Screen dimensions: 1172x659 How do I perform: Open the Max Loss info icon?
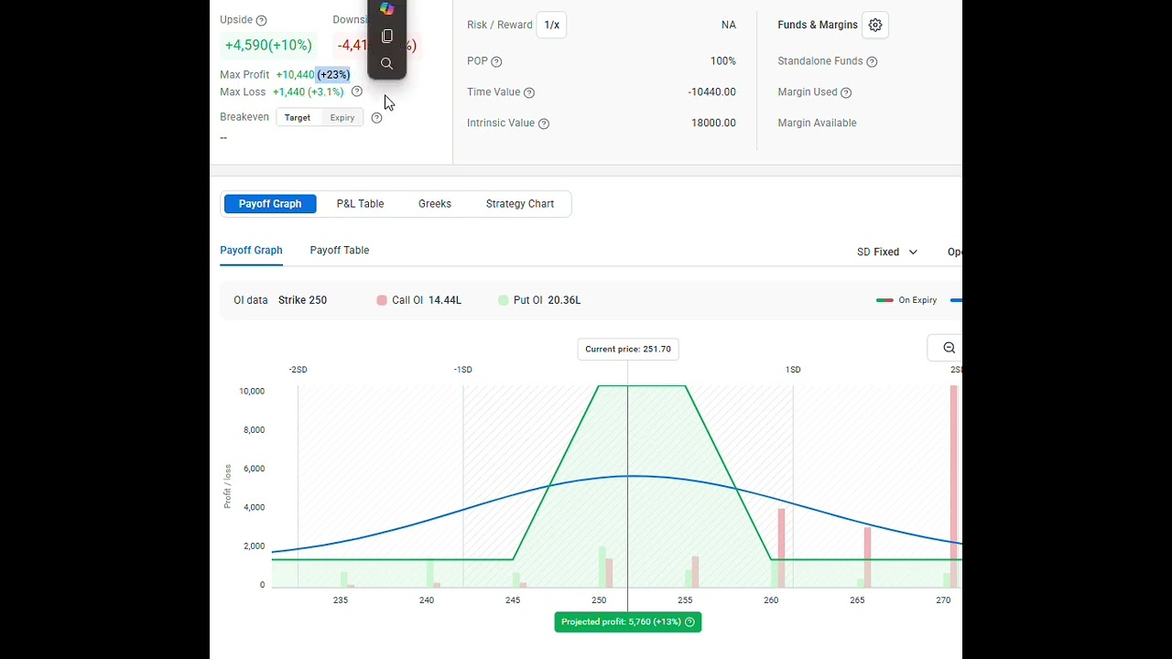tap(357, 92)
